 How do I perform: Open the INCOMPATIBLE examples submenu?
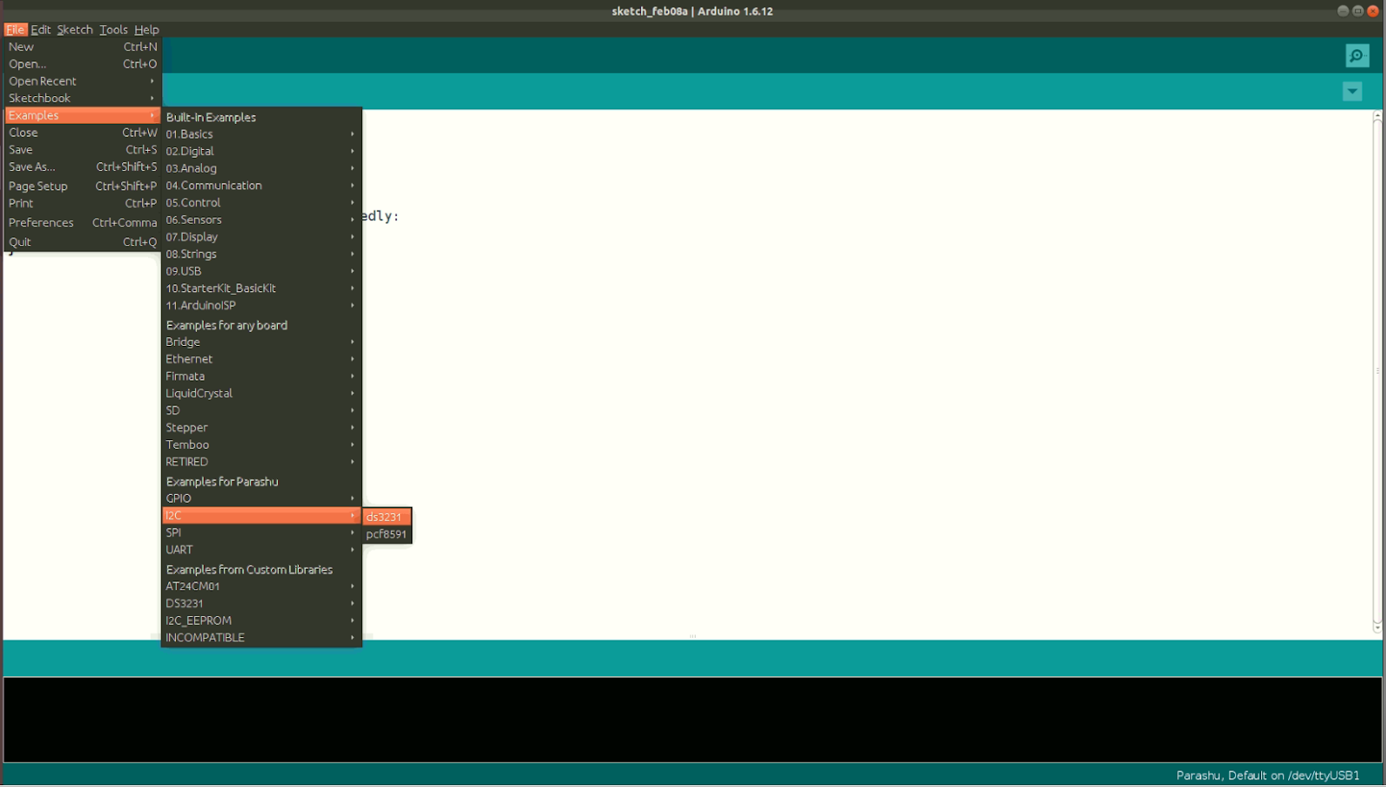point(261,638)
